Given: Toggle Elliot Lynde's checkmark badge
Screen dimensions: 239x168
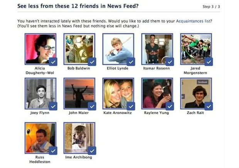Looking at the screenshot, I should click(x=131, y=62).
